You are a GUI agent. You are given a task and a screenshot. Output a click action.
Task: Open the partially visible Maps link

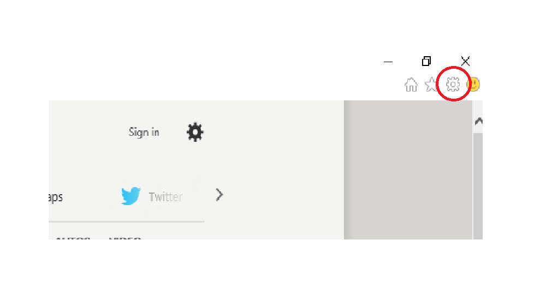[x=55, y=197]
